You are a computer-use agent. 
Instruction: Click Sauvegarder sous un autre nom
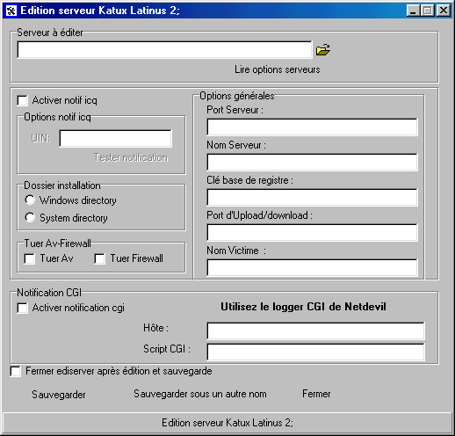200,394
